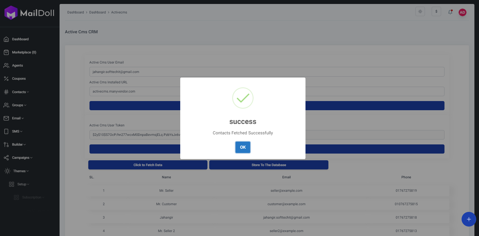Click the green success checkmark icon
Image resolution: width=479 pixels, height=236 pixels.
pyautogui.click(x=243, y=98)
